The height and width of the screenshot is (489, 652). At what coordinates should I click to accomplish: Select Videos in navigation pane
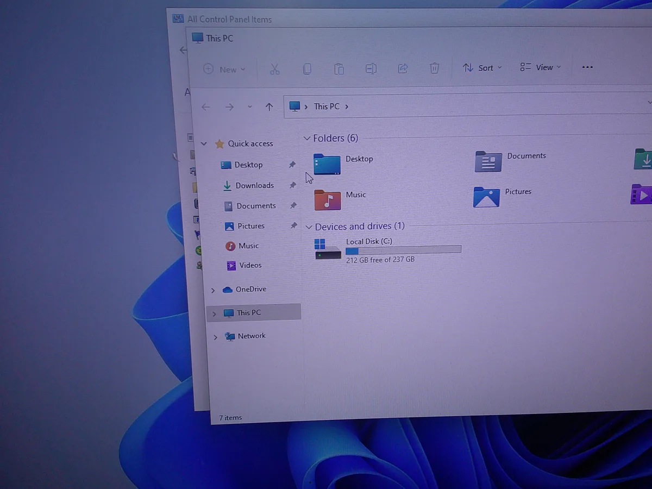[250, 265]
